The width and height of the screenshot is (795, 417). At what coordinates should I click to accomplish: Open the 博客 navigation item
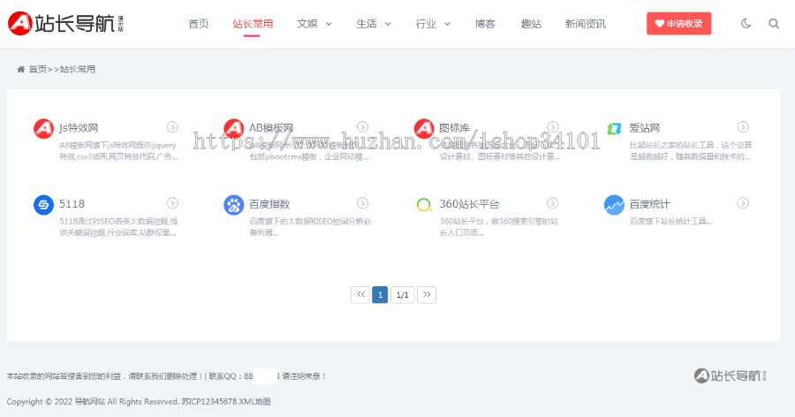485,24
